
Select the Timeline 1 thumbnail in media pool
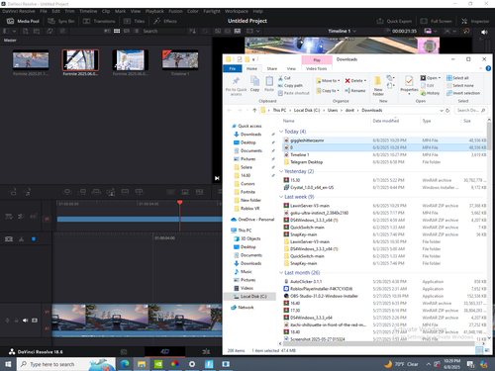[180, 60]
